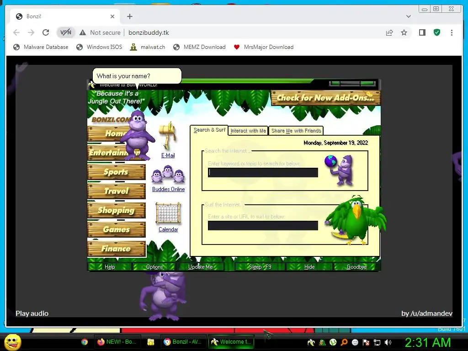Open MrsMajor Download bookmark

click(264, 47)
